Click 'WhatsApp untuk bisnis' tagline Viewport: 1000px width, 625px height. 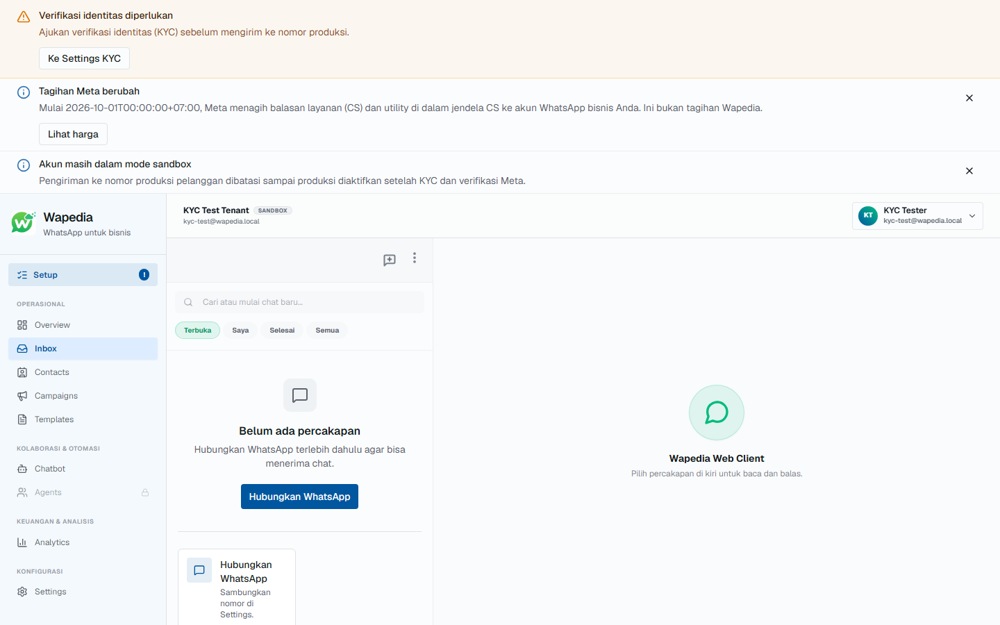click(x=87, y=233)
